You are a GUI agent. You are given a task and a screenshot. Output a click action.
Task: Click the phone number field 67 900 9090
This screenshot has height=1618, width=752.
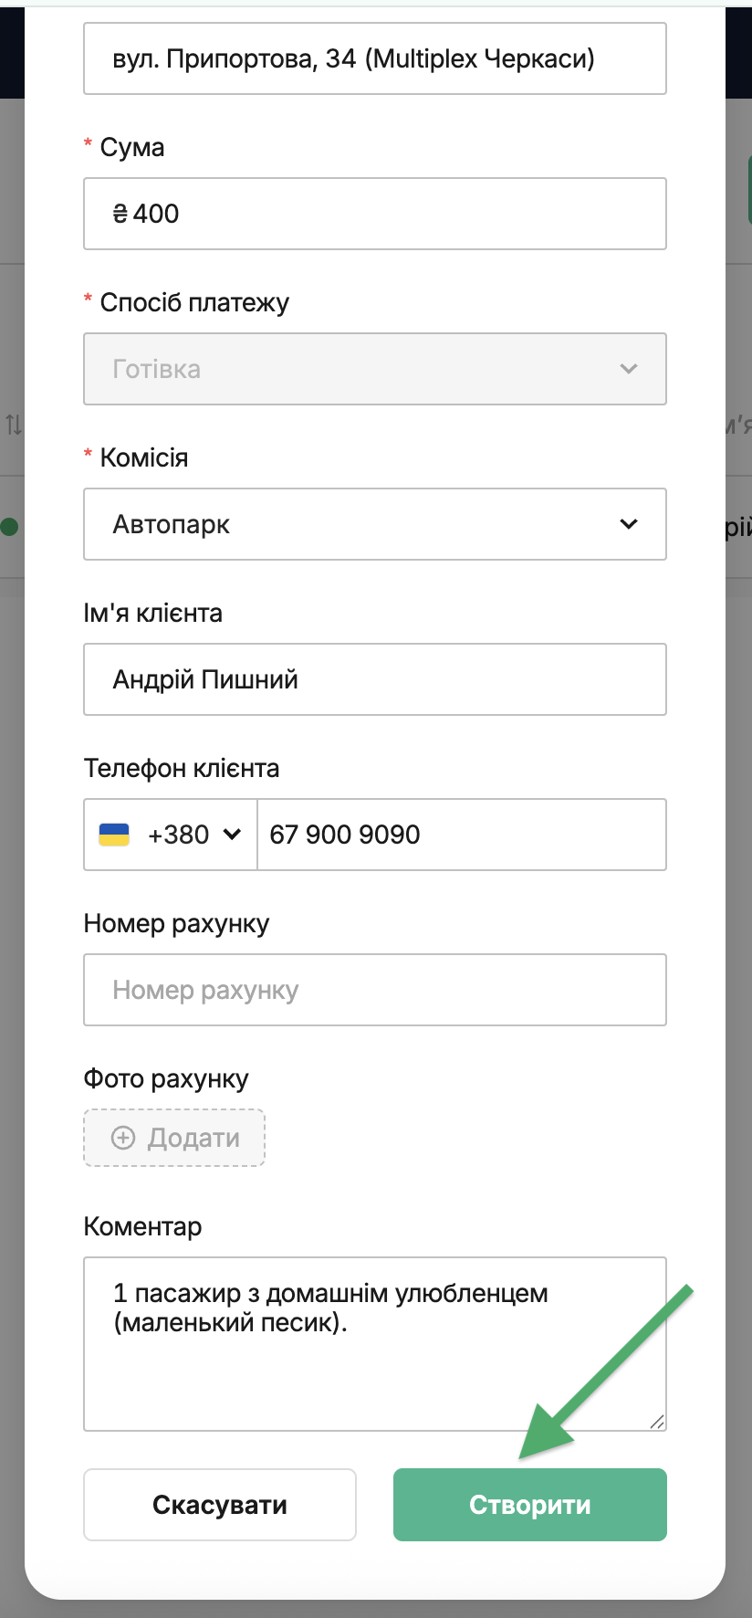click(x=462, y=835)
